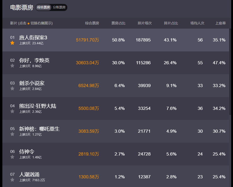Click the 场均人次 column header
Image resolution: width=233 pixels, height=187 pixels.
(197, 23)
